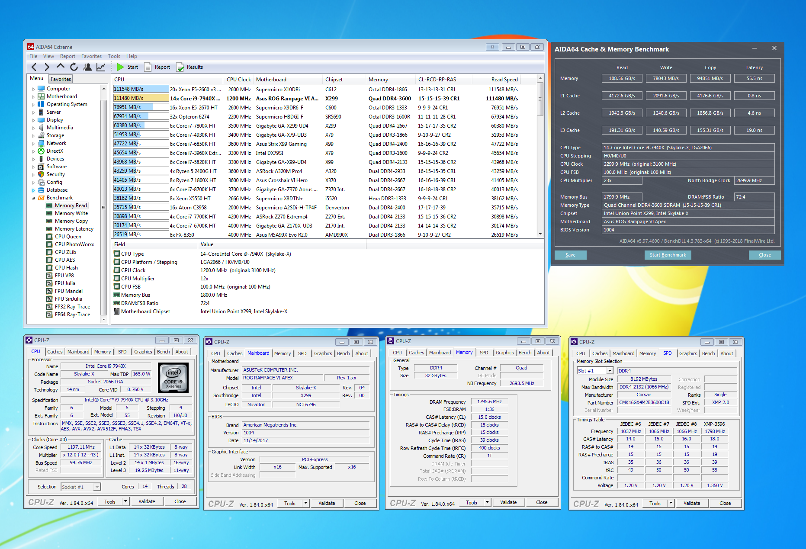Open the Help menu in AIDA64
Viewport: 806px width, 549px height.
tap(132, 56)
